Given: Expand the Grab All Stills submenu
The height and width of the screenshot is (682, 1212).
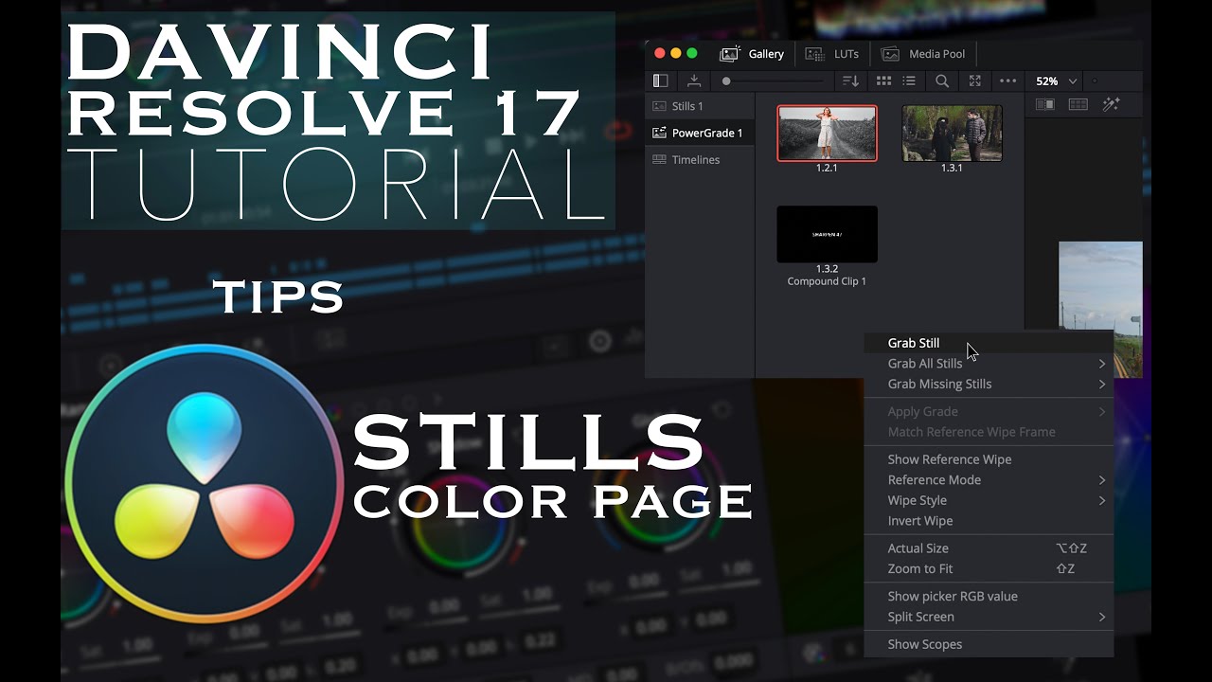Looking at the screenshot, I should click(989, 364).
